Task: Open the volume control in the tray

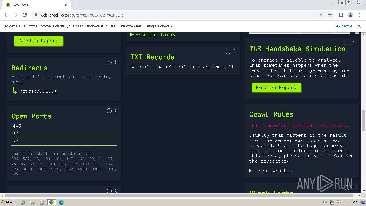Action: coord(325,202)
